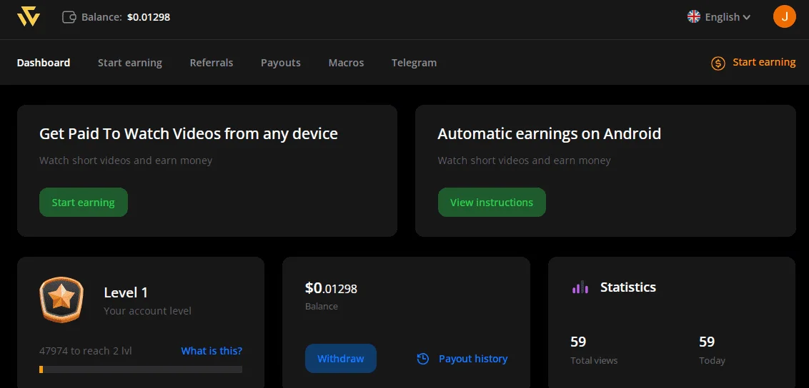Click the header balance value $0.01298
Image resolution: width=809 pixels, height=388 pixels.
[x=149, y=17]
